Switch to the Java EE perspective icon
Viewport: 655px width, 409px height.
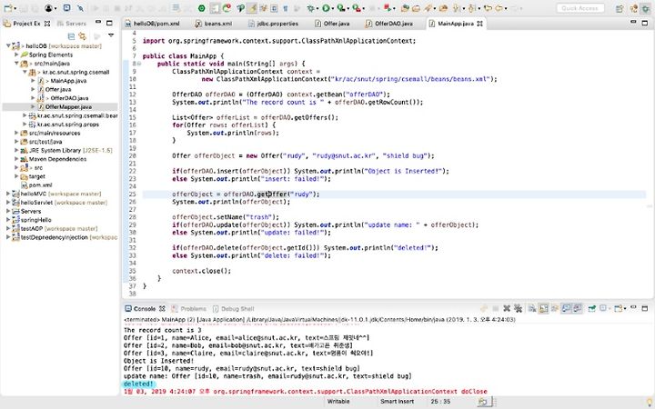(634, 8)
